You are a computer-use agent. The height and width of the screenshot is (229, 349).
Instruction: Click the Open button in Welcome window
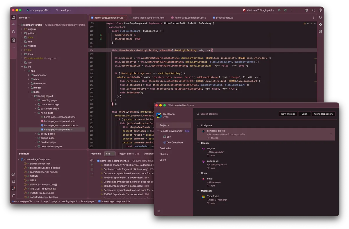305,114
